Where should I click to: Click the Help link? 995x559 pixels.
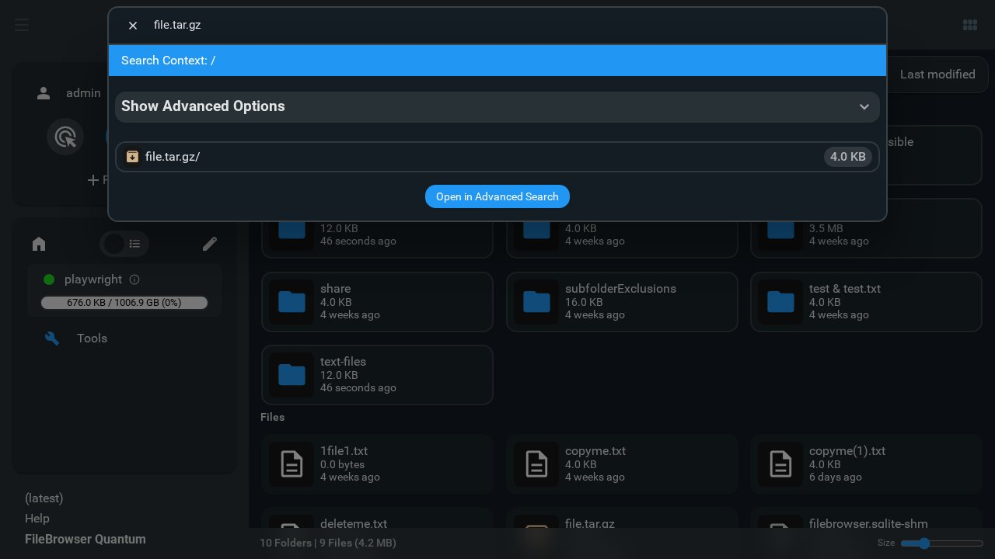tap(37, 519)
